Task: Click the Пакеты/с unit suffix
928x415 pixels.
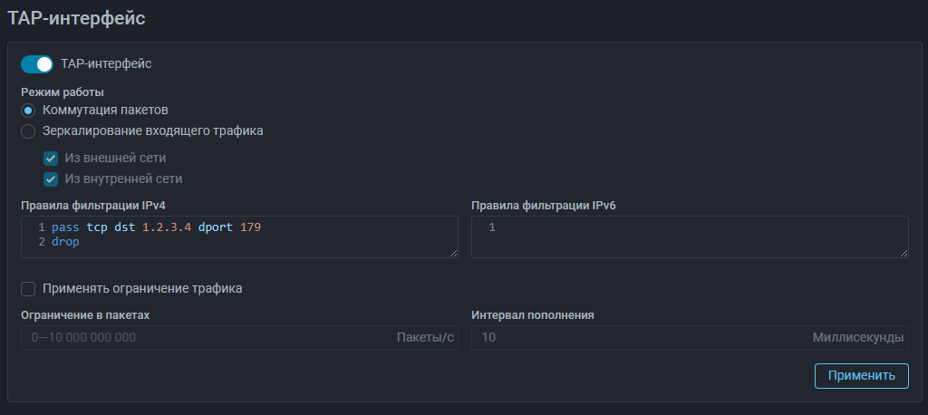Action: [423, 338]
